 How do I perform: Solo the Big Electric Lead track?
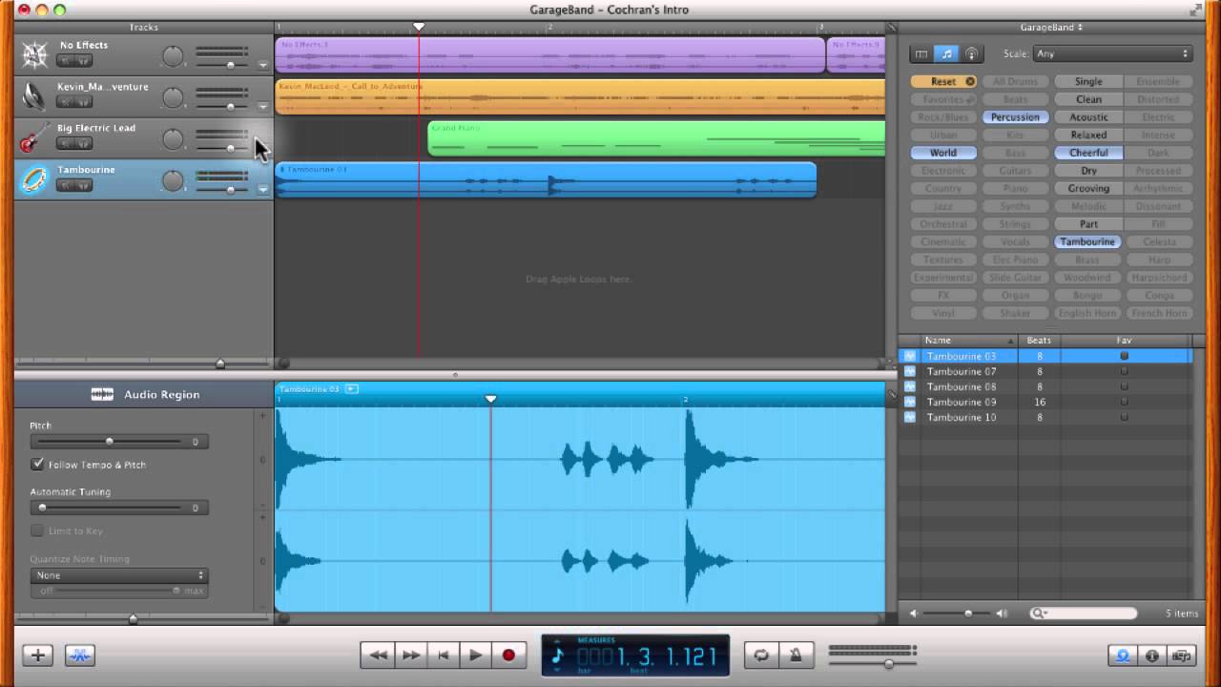tap(83, 143)
